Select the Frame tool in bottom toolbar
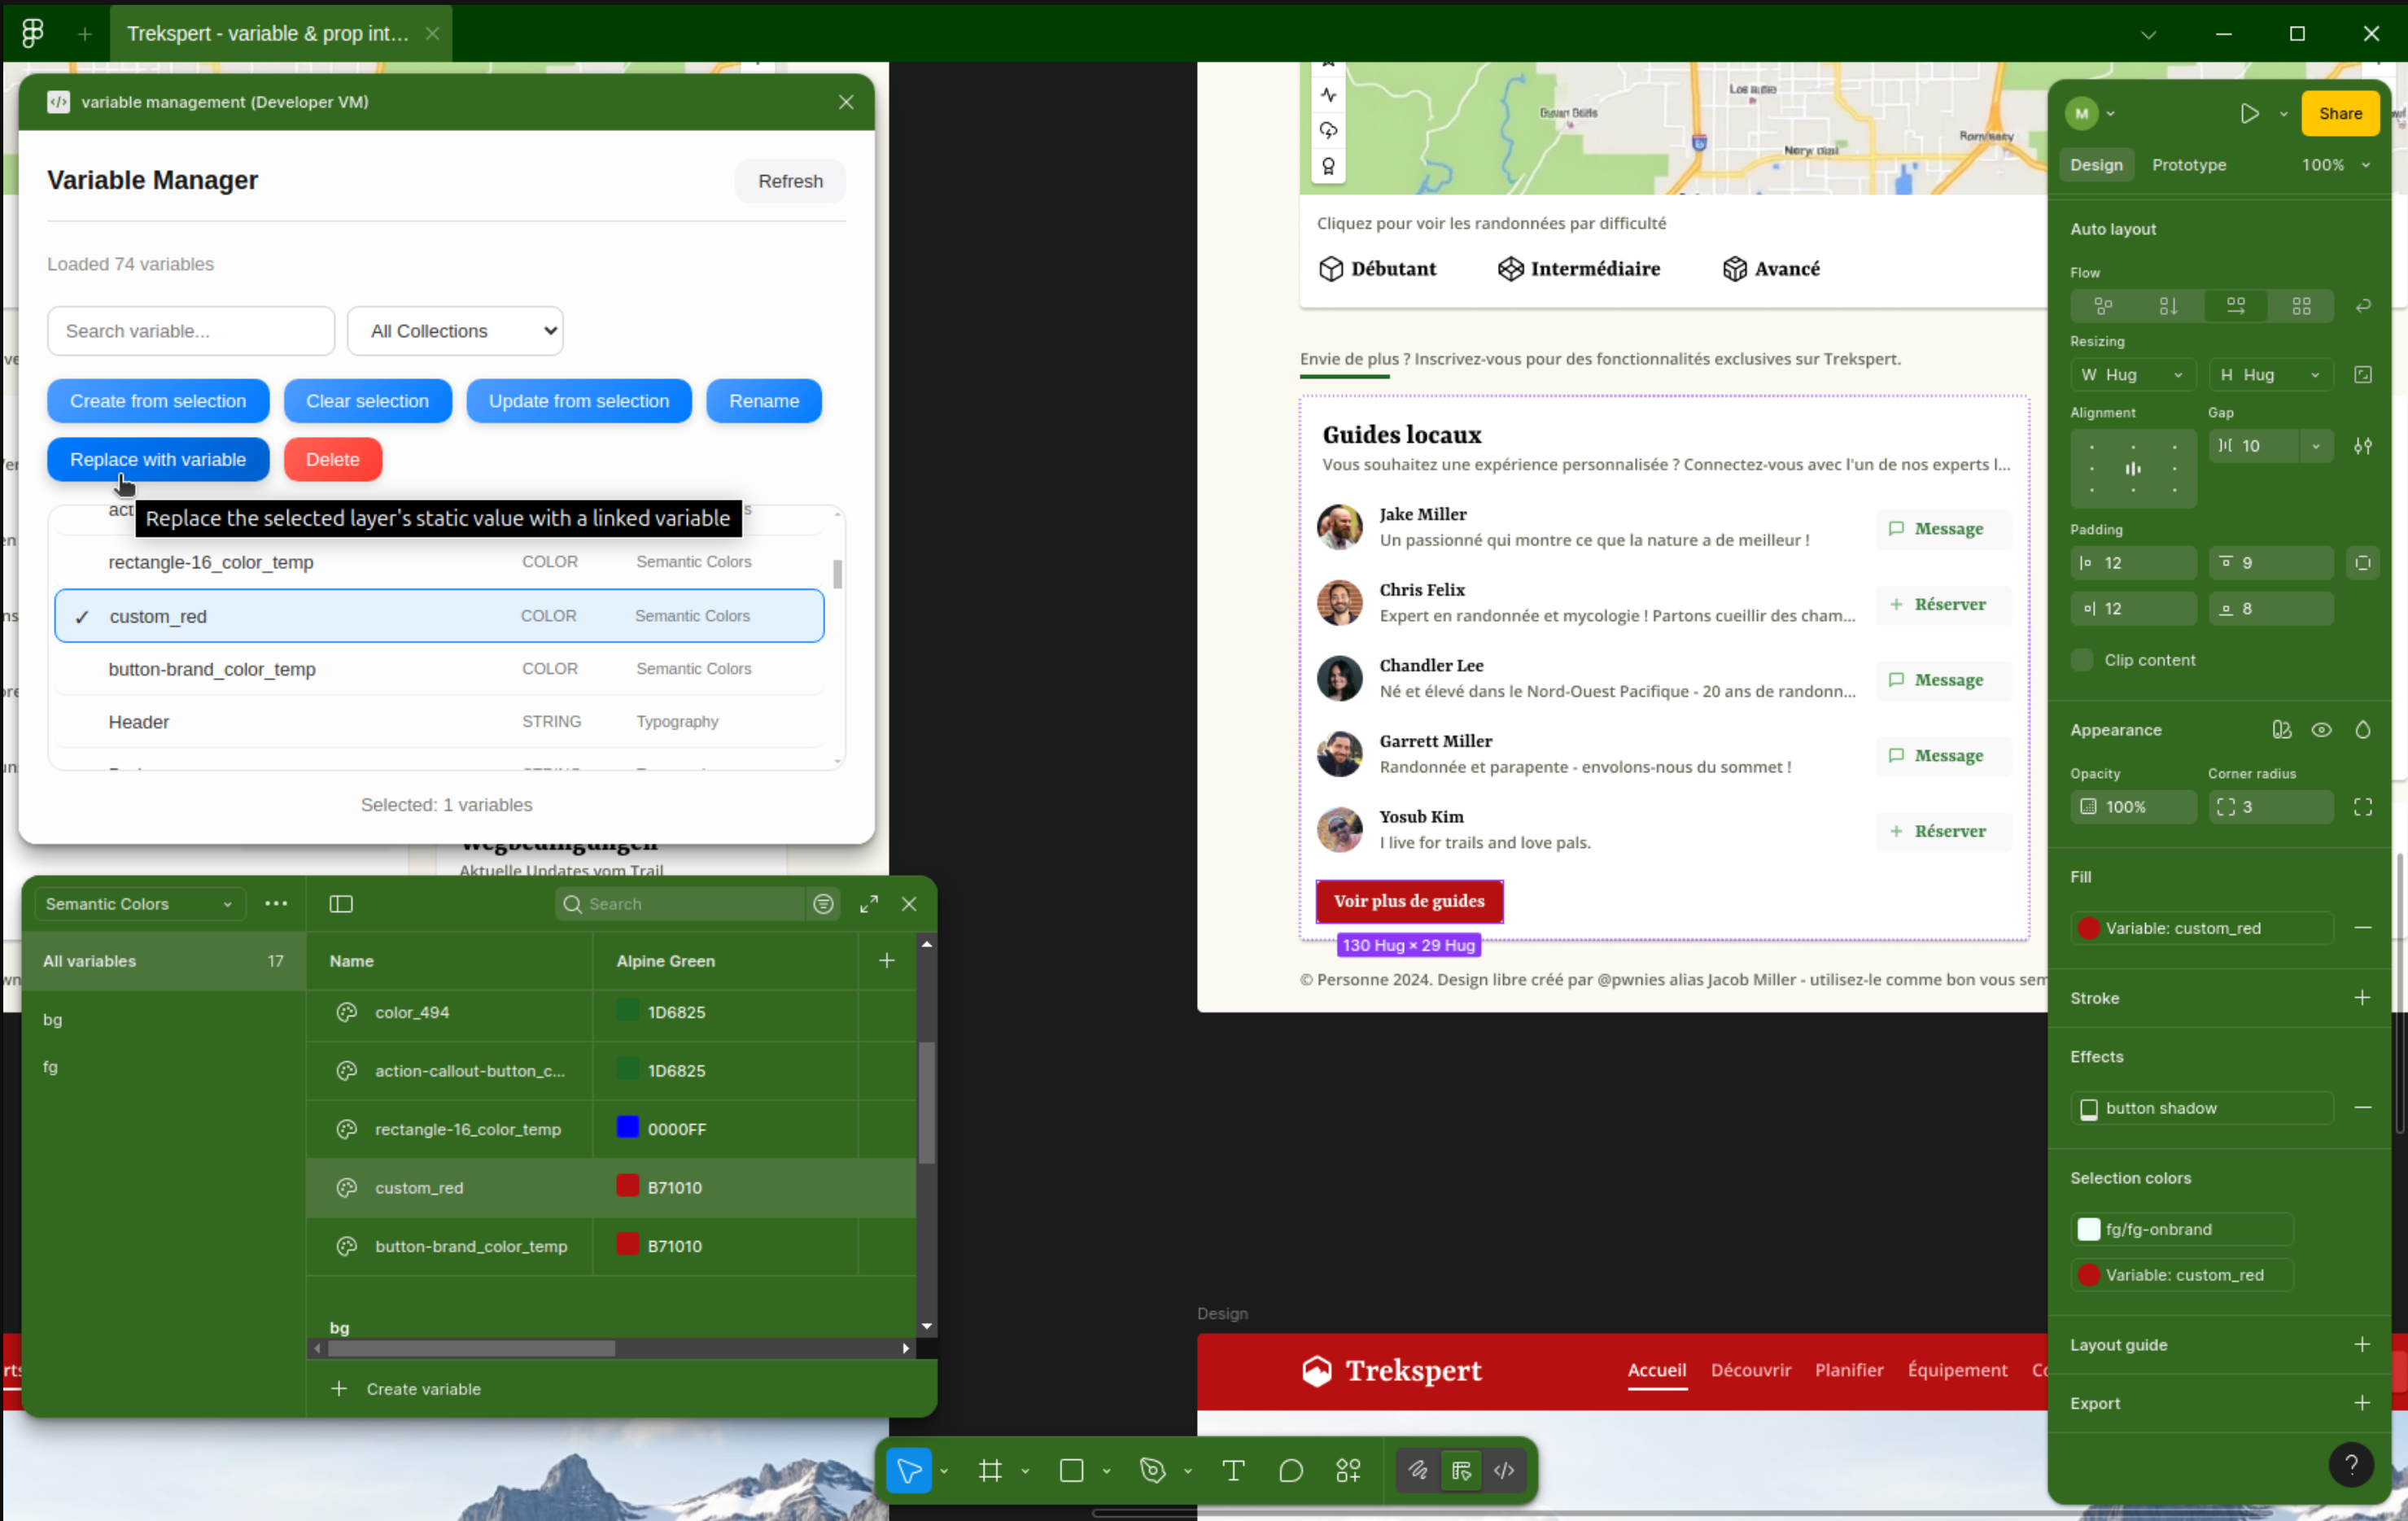Screen dimensions: 2408x1521 [990, 1470]
